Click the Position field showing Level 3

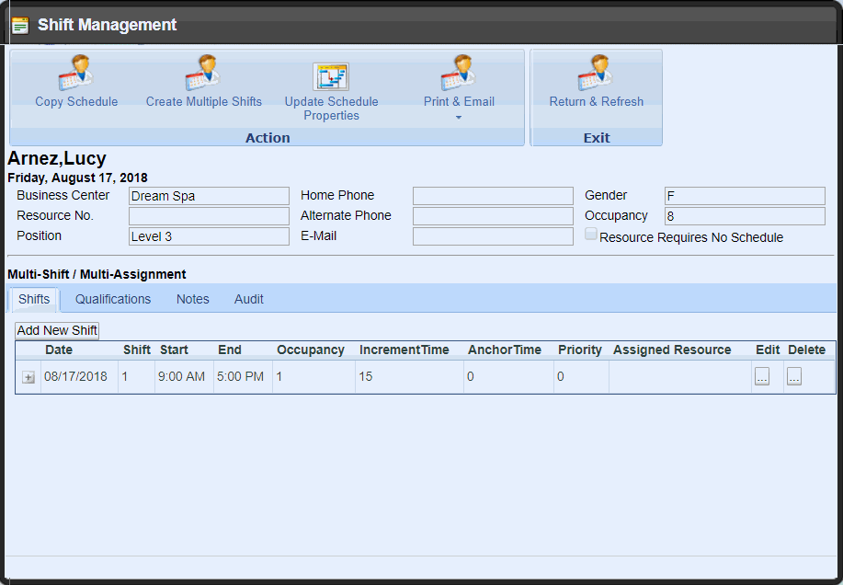pyautogui.click(x=209, y=236)
